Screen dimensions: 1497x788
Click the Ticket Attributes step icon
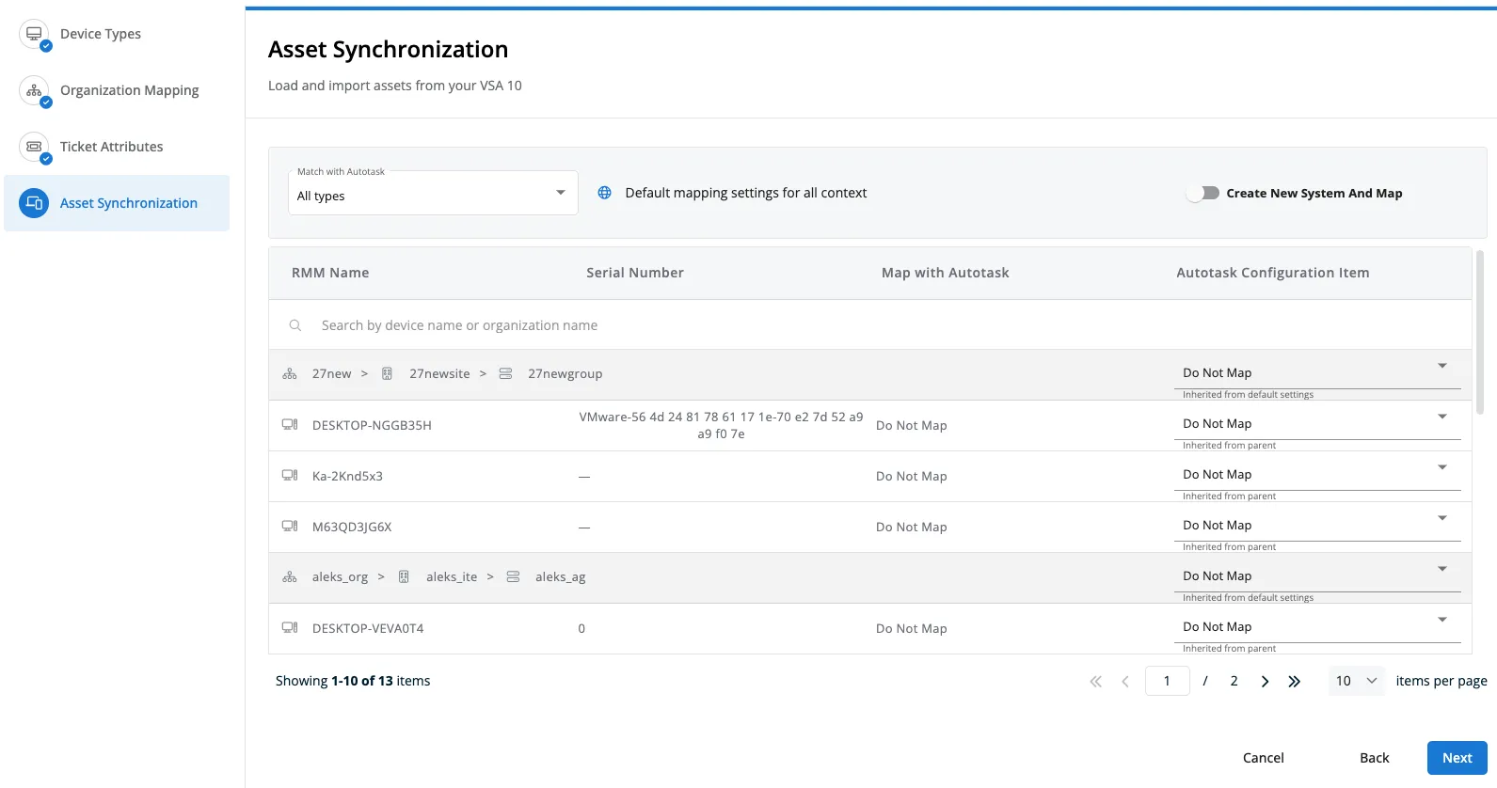click(x=34, y=147)
